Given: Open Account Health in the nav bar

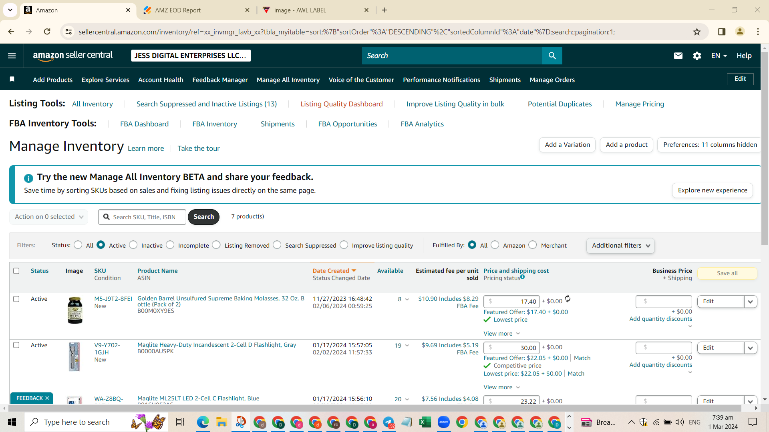Looking at the screenshot, I should tap(161, 80).
